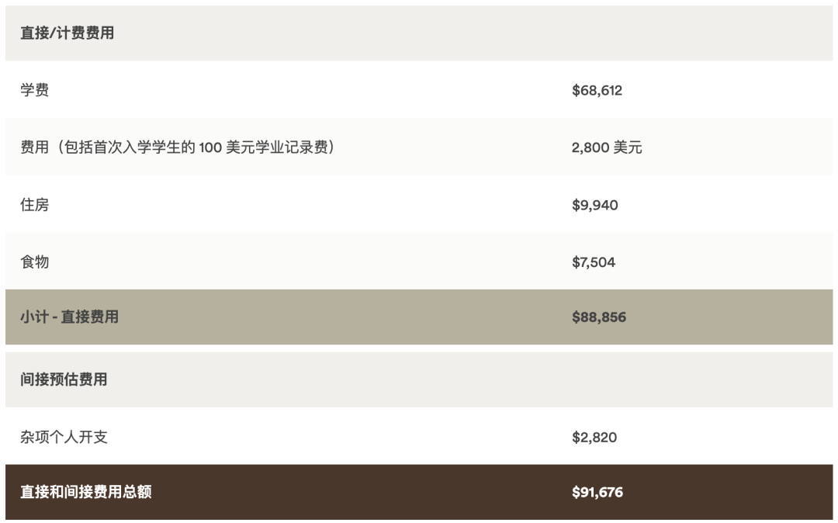This screenshot has height=523, width=838.
Task: Click the $7,504 food amount
Action: (594, 262)
